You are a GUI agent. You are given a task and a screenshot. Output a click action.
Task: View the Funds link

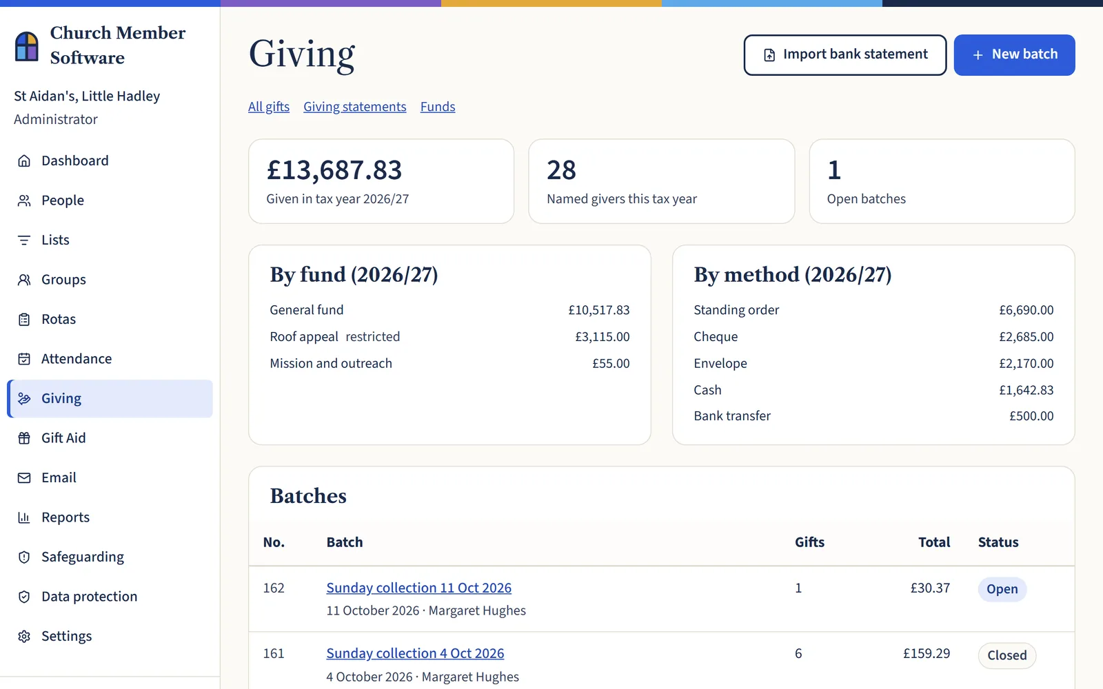click(438, 107)
